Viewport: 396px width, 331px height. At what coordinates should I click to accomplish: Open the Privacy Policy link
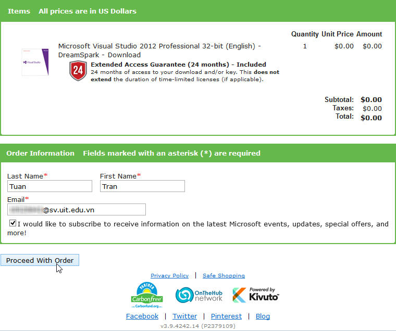[x=169, y=275]
